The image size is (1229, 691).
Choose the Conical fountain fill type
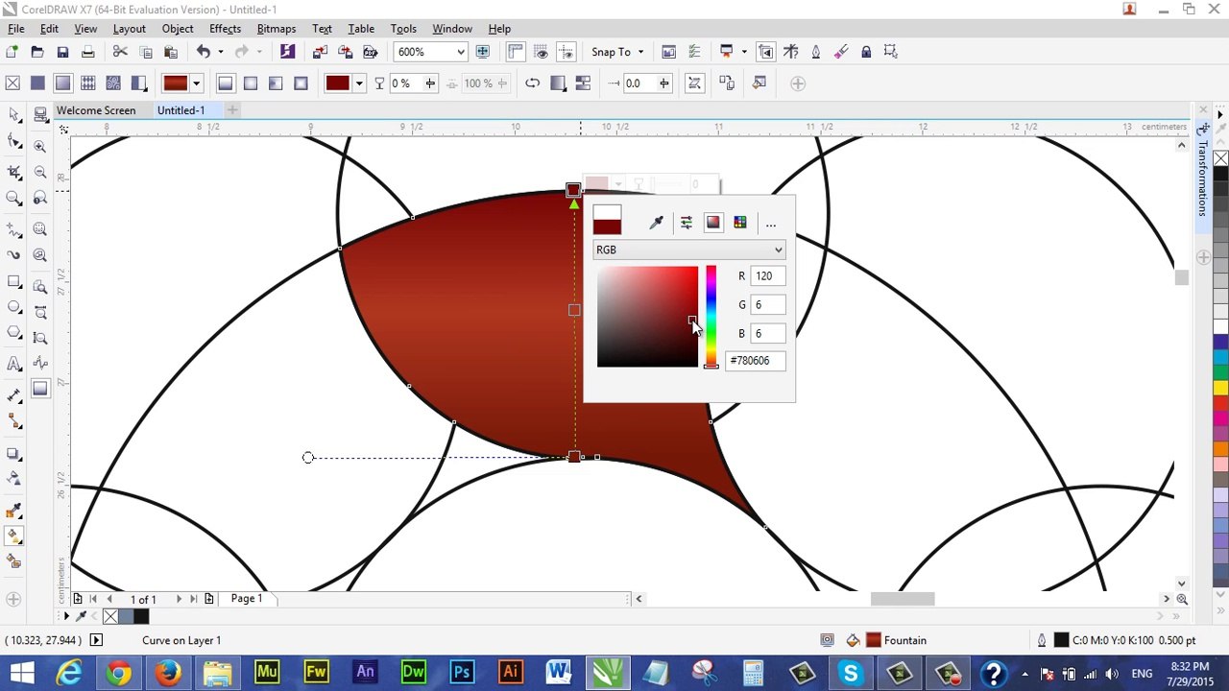click(276, 83)
